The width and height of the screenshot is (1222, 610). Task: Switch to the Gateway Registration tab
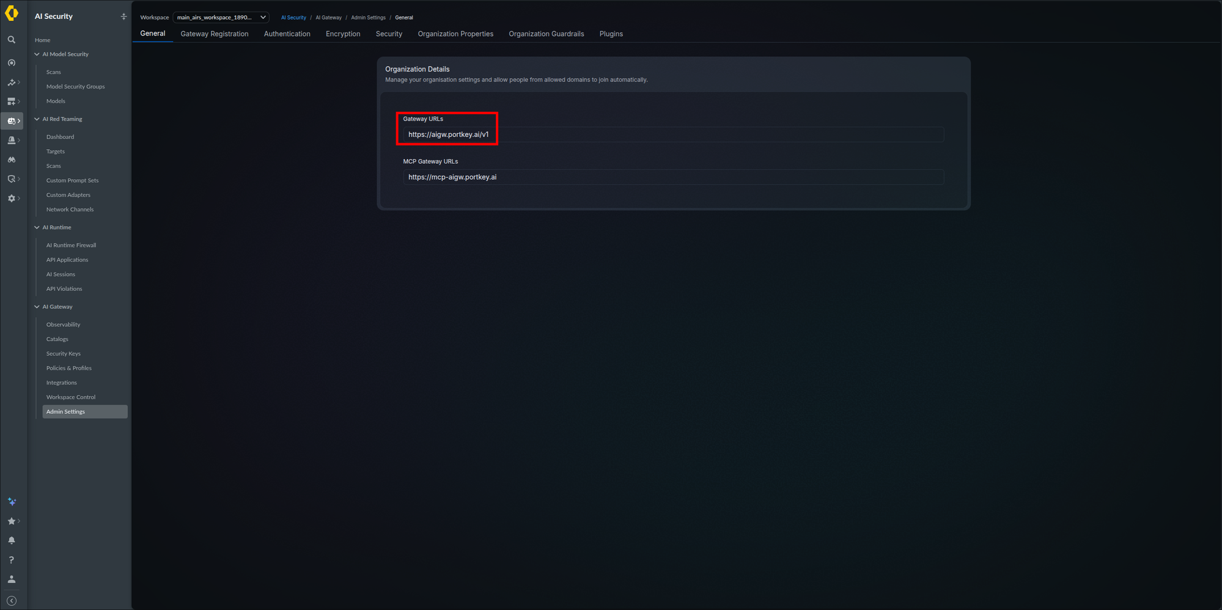point(215,34)
